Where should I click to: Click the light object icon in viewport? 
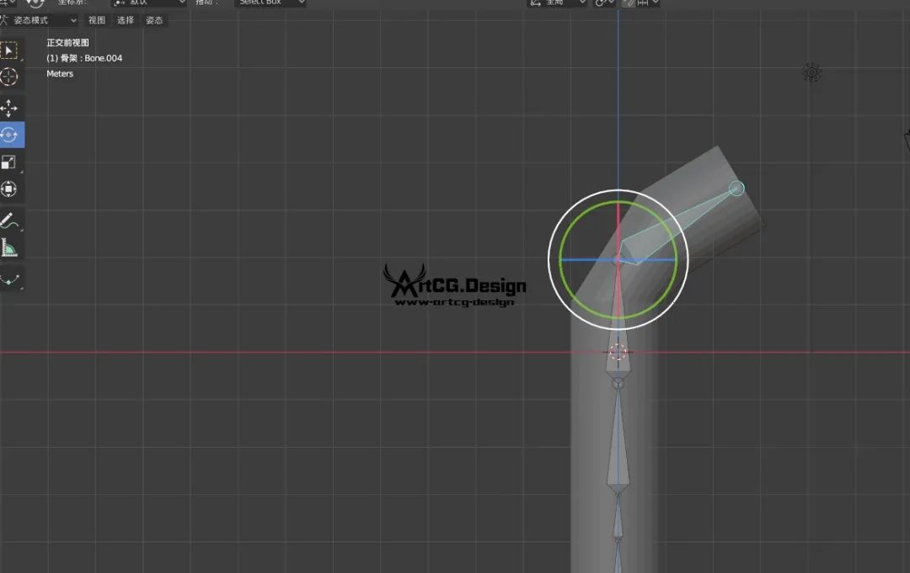pos(811,72)
